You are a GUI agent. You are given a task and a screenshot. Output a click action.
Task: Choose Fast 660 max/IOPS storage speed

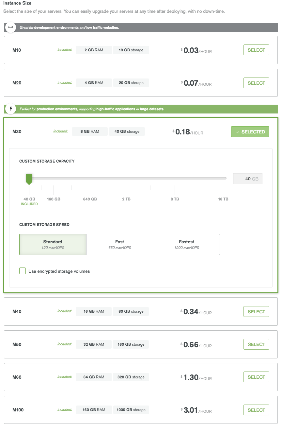119,244
